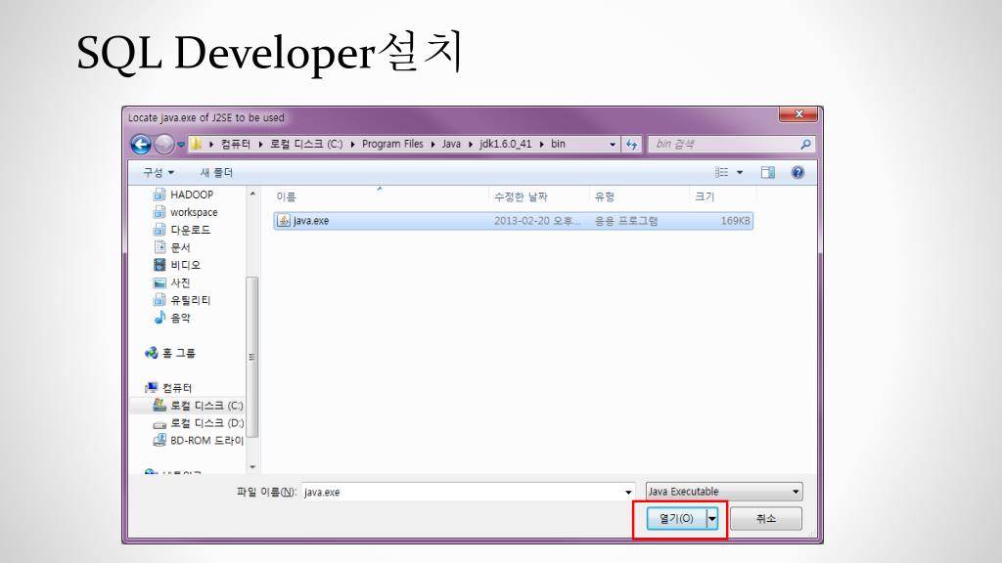The height and width of the screenshot is (563, 1002).
Task: Toggle the preview pane icon
Action: [x=767, y=172]
